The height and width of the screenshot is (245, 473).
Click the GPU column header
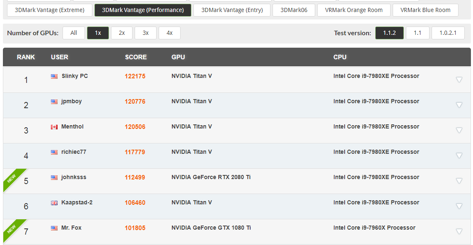(178, 57)
